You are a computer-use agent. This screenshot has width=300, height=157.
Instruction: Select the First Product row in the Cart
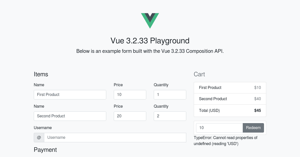230,87
